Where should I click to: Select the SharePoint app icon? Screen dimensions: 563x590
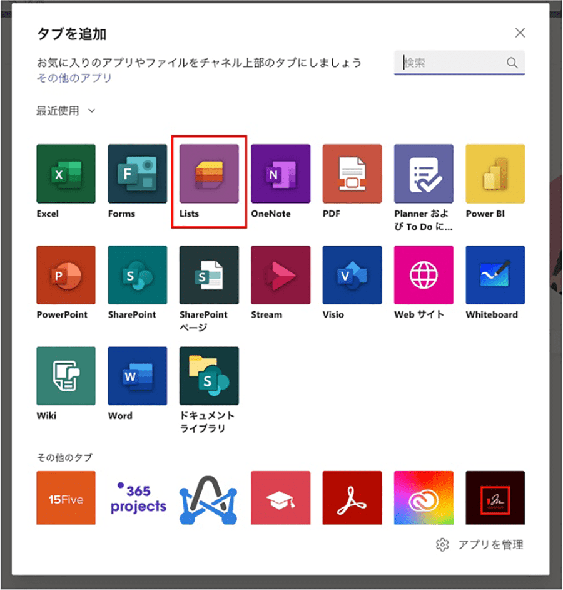[x=137, y=275]
